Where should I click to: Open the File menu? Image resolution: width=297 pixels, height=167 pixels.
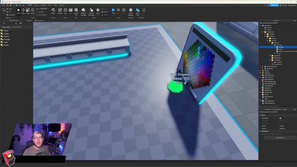coord(3,5)
